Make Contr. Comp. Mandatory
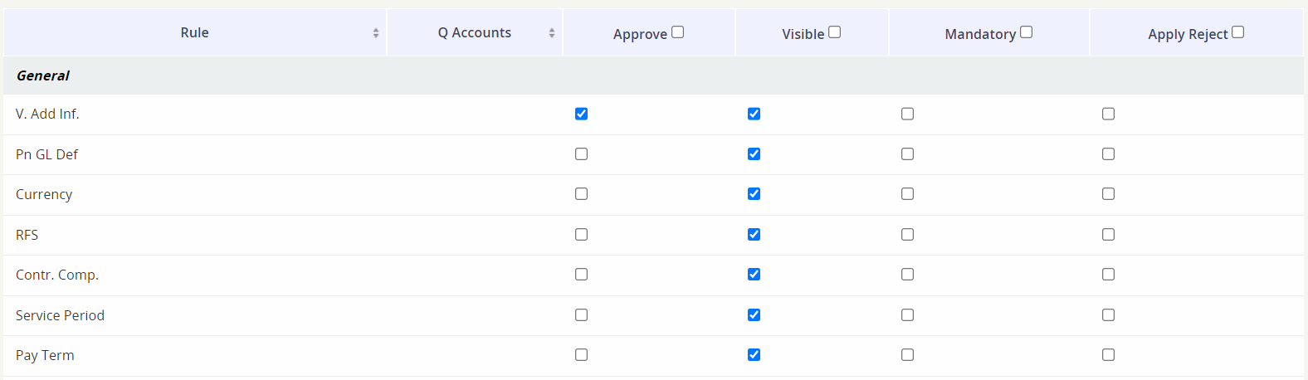 coord(907,275)
